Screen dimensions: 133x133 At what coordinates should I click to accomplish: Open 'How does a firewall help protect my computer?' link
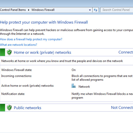[31, 39]
